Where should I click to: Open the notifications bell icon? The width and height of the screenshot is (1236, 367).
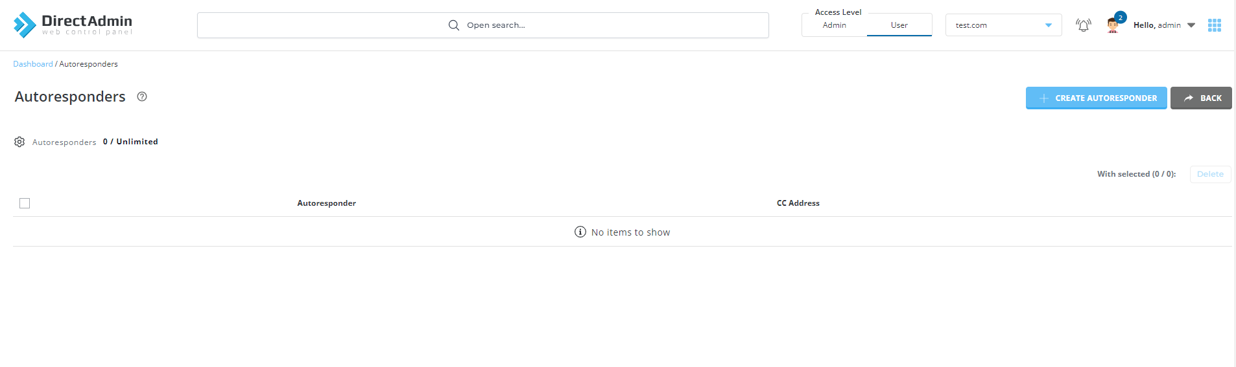point(1083,25)
